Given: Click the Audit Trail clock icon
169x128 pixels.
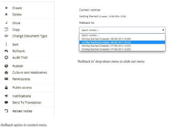Looking at the screenshot, I should pos(6,57).
